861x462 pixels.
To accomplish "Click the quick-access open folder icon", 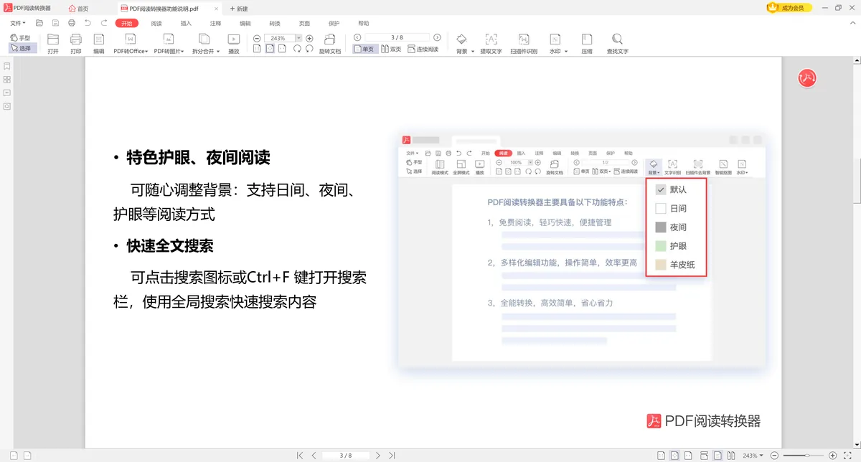I will tap(40, 23).
